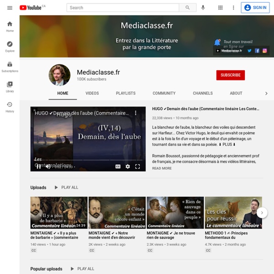Click the Uploads section heading

click(x=38, y=188)
